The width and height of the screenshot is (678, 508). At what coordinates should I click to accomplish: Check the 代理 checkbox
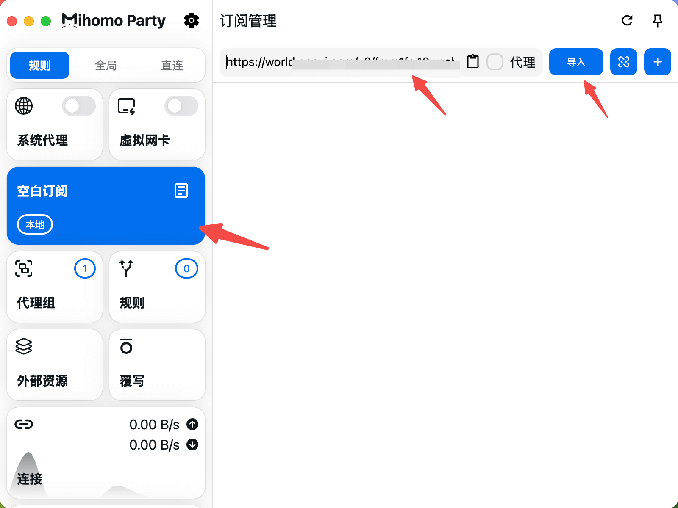pyautogui.click(x=495, y=62)
